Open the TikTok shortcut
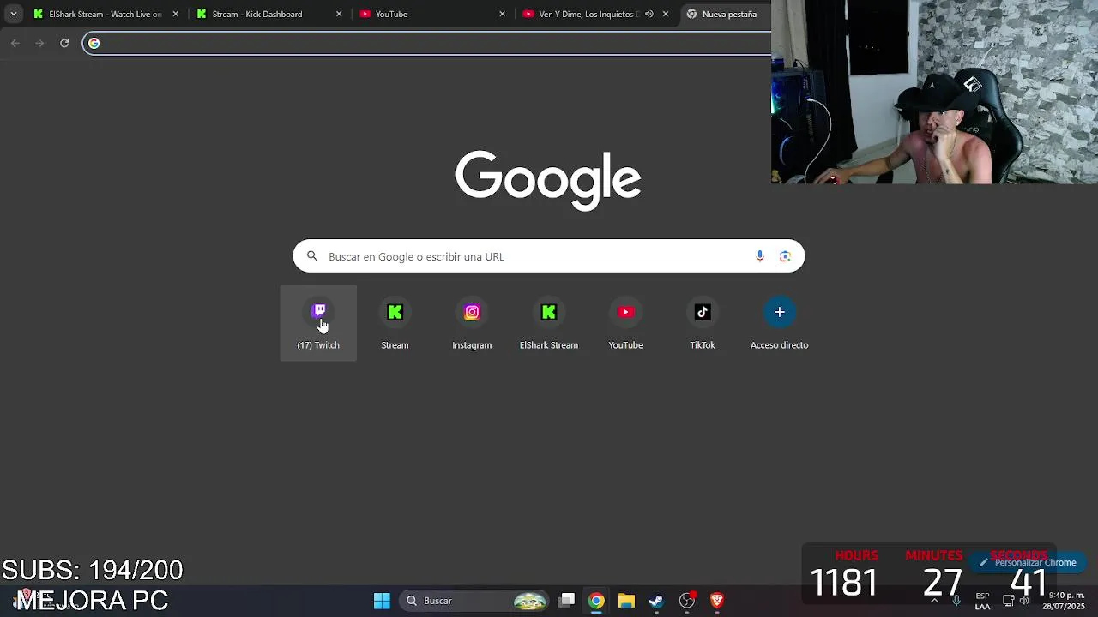This screenshot has height=617, width=1098. pos(703,323)
